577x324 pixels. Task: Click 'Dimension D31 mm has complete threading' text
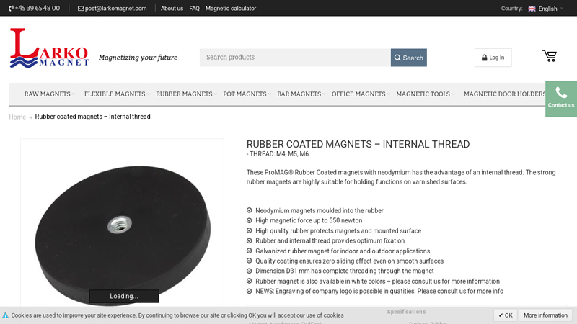point(345,271)
